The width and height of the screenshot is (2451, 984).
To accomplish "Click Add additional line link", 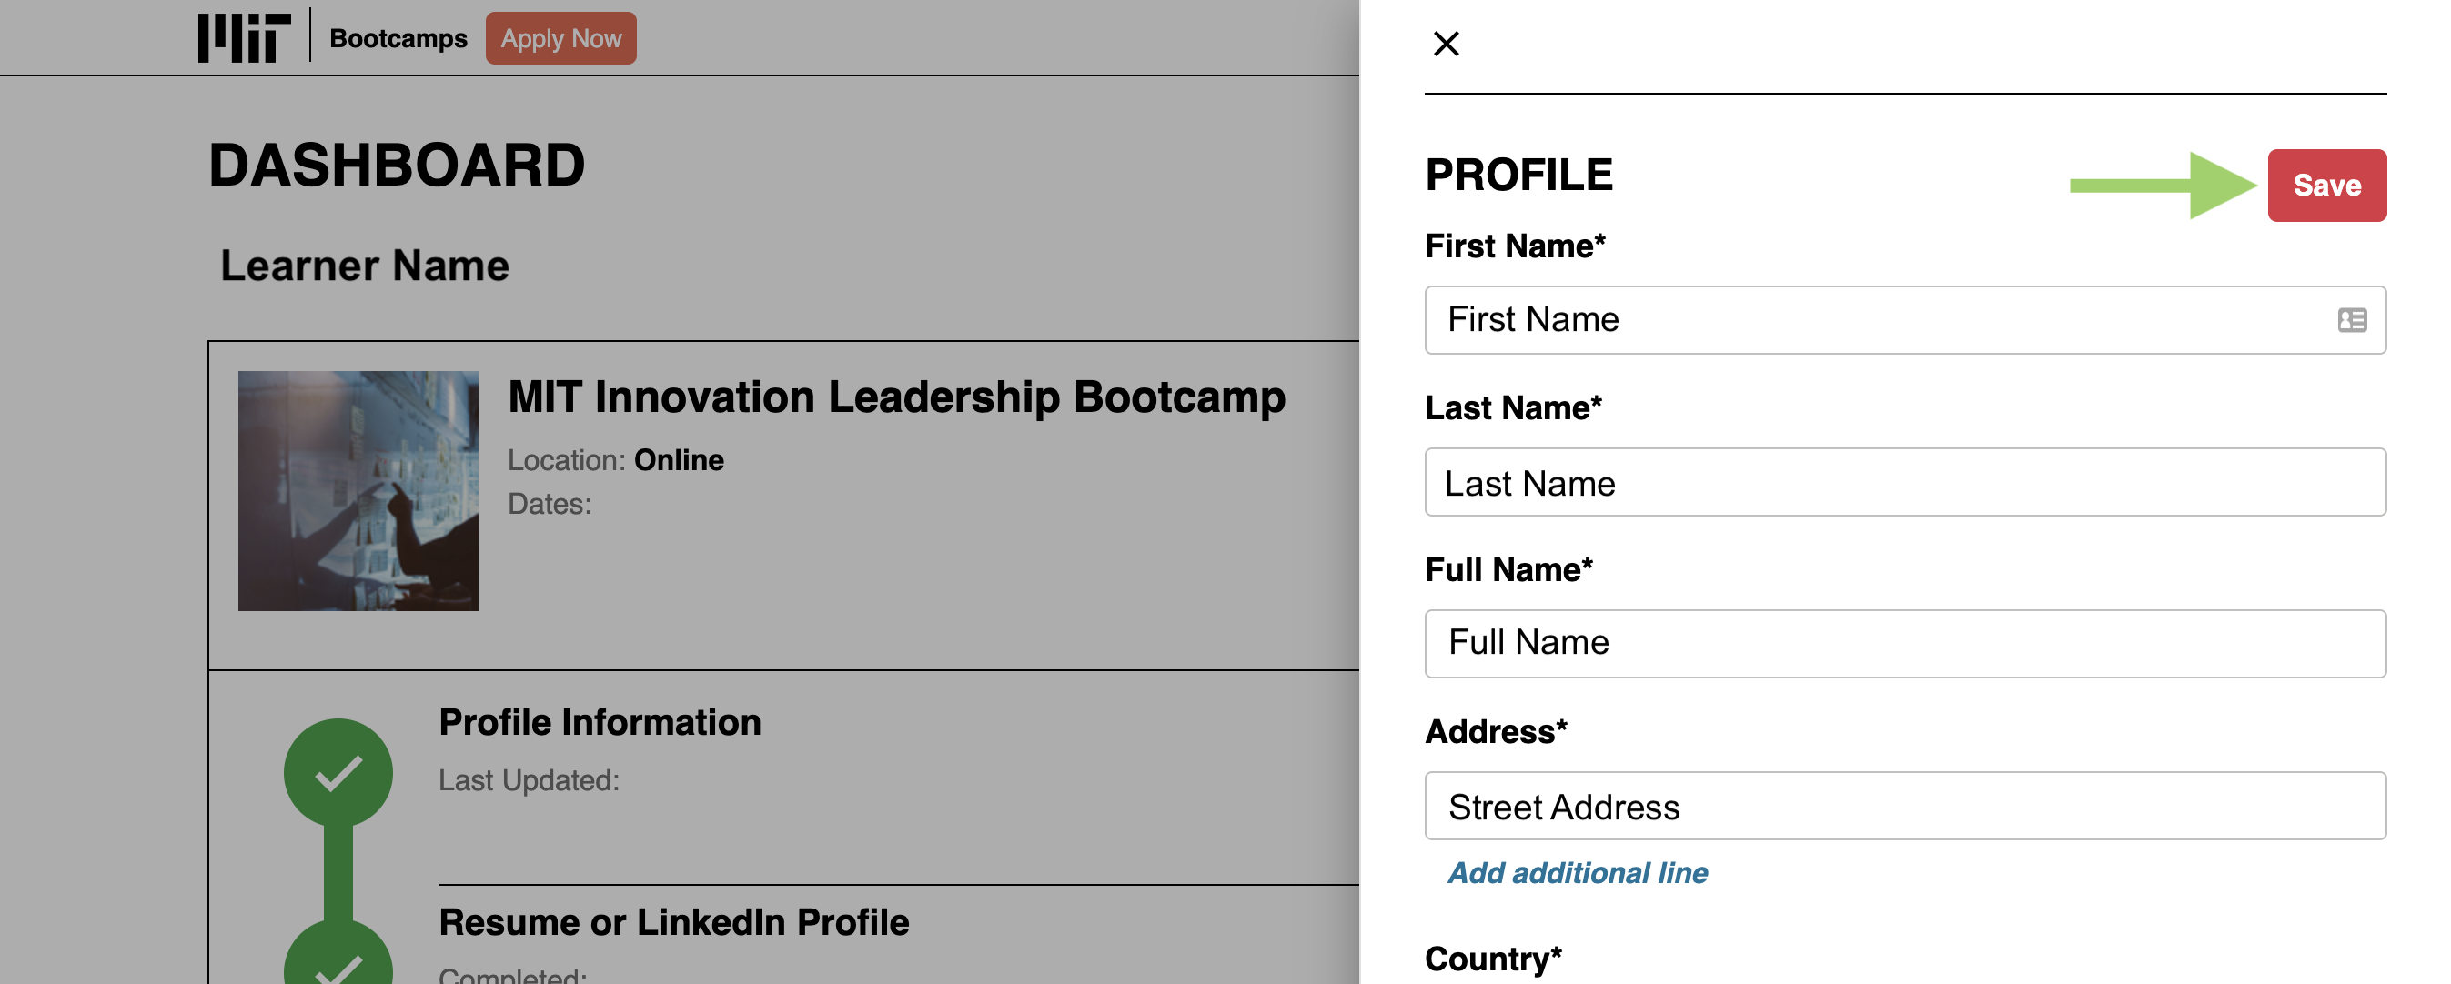I will click(1577, 873).
